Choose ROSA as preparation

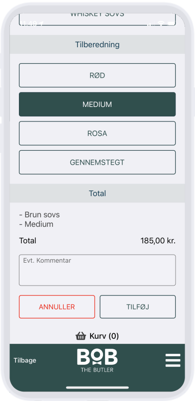[x=97, y=133]
